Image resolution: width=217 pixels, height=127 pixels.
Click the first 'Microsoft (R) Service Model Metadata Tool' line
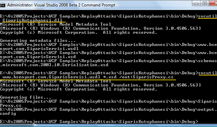pos(55,24)
